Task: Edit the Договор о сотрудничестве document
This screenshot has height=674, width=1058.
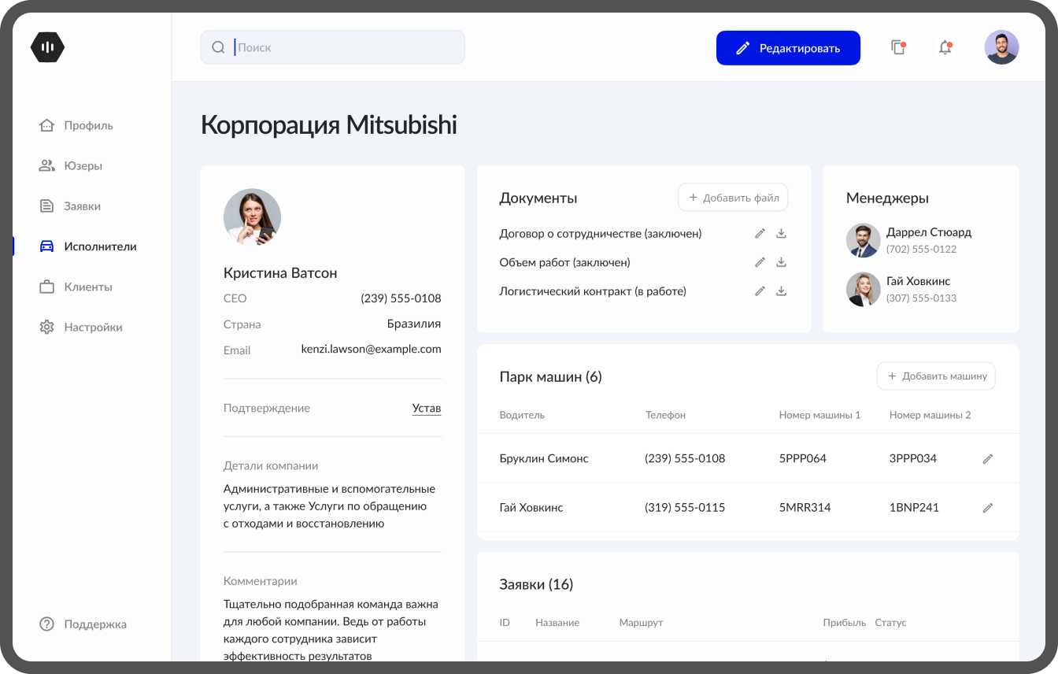Action: [x=760, y=233]
